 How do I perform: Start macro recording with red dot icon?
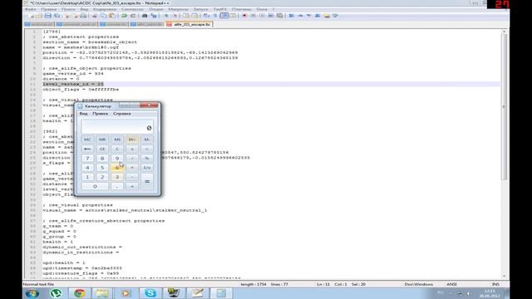244,16
